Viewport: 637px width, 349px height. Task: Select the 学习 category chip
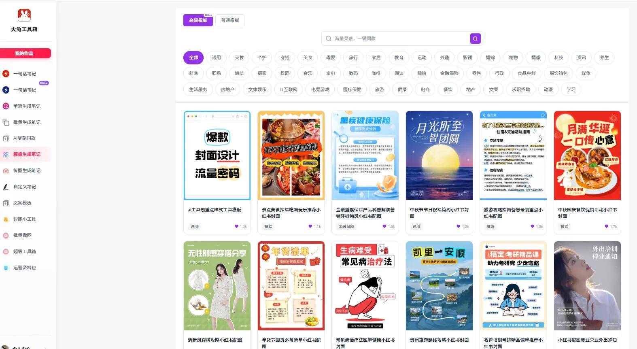tap(571, 89)
